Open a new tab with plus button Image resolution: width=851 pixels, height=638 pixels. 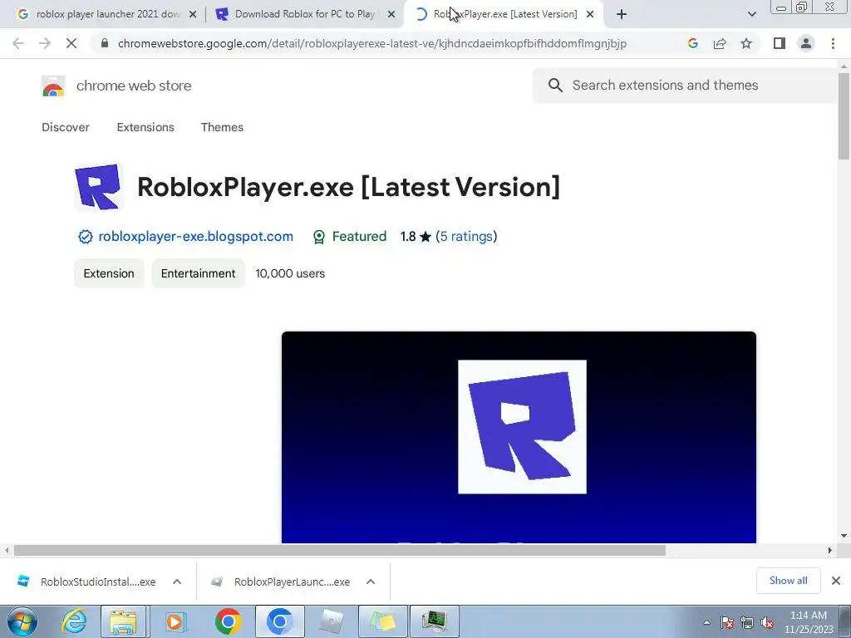tap(622, 14)
